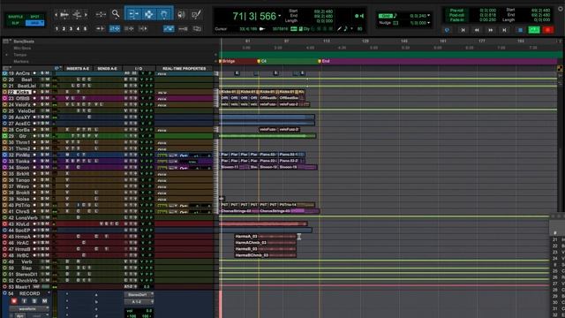Open the edit window view selector menu
The width and height of the screenshot is (565, 318).
pos(6,68)
